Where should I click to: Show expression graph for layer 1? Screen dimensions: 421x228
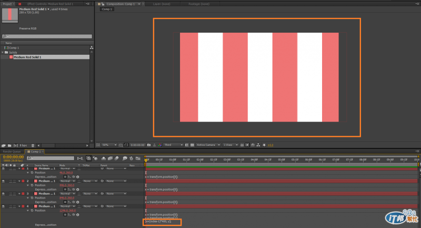coord(69,177)
